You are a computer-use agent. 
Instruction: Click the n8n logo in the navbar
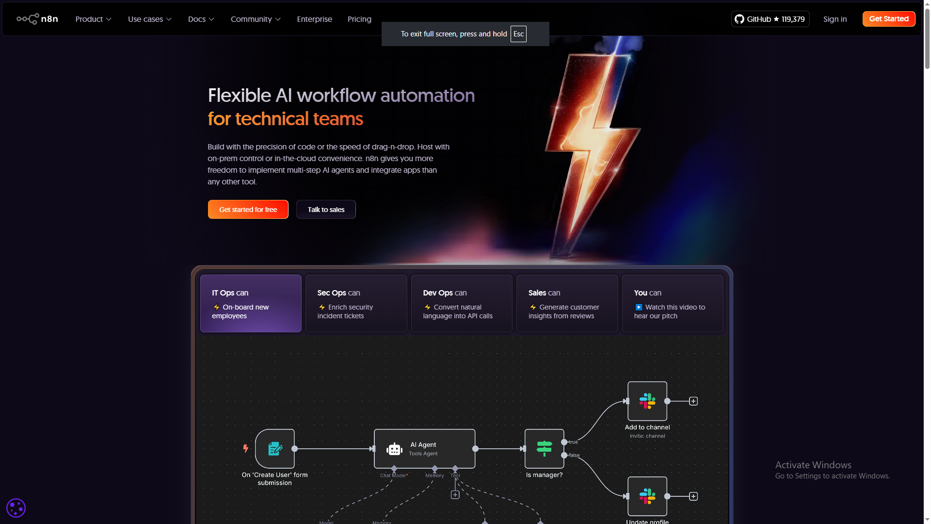[x=37, y=19]
